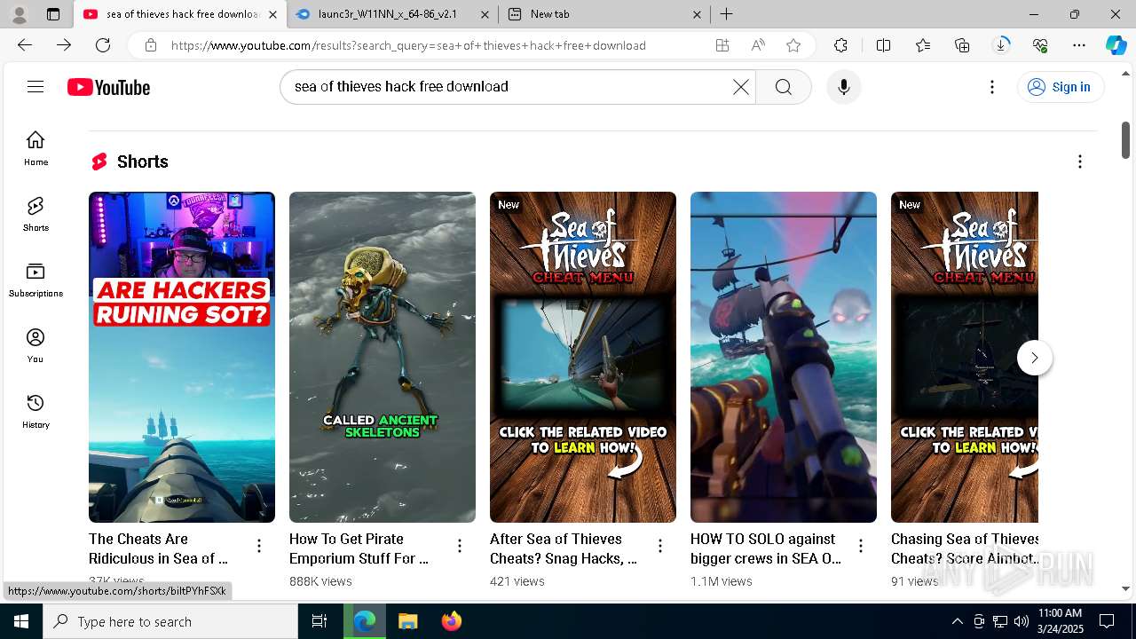Close the launc3r_W11NN tab
Viewport: 1136px width, 639px height.
pyautogui.click(x=485, y=14)
